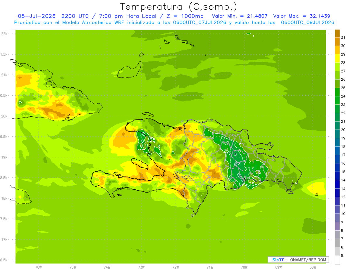Viewport: 351px width, 271px height.
Task: Click the "22N" latitude label
Action: tap(5, 34)
